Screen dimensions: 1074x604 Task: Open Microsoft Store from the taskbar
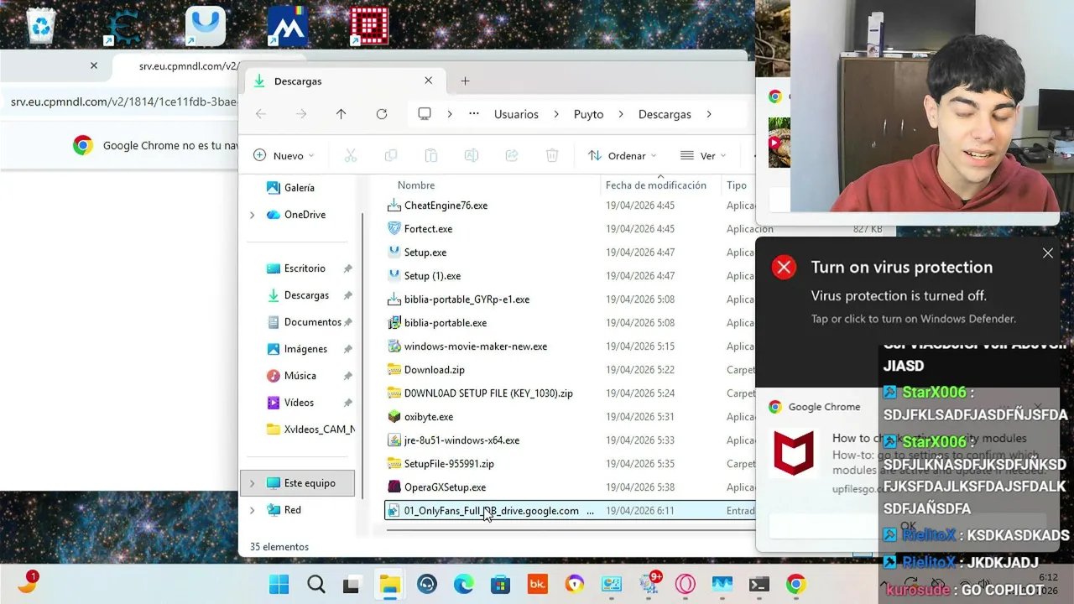500,584
